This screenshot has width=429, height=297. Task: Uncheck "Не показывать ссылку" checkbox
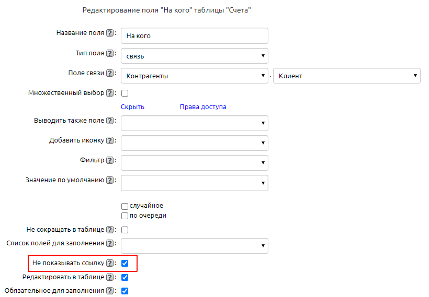[125, 264]
